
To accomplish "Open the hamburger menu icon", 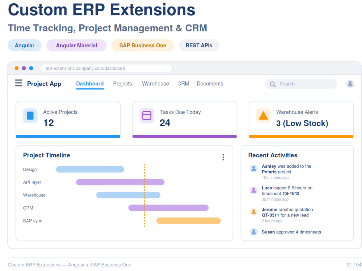I will pyautogui.click(x=19, y=83).
